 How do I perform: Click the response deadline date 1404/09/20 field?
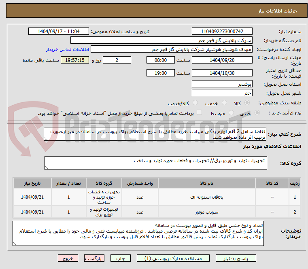click(x=222, y=60)
